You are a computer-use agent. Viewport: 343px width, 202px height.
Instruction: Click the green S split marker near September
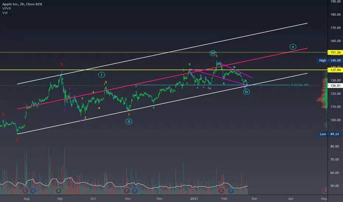(x=59, y=191)
